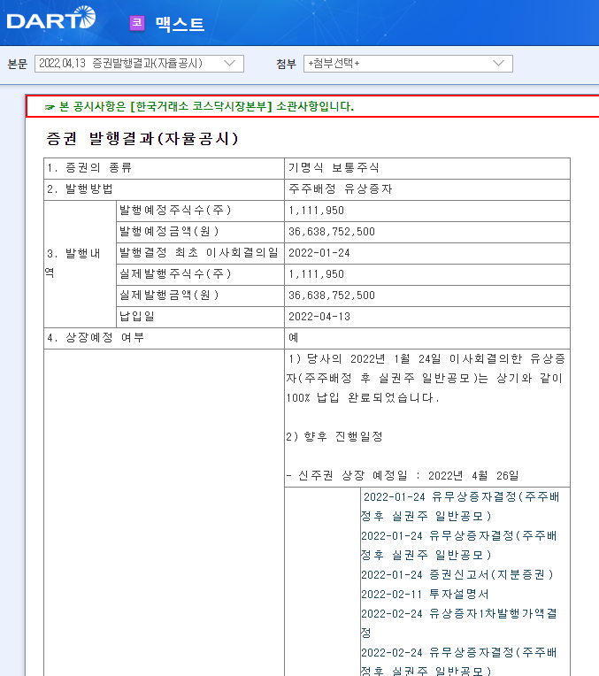Click the 발행예정금액 value 36,638,752,500
599x676 pixels.
point(332,232)
